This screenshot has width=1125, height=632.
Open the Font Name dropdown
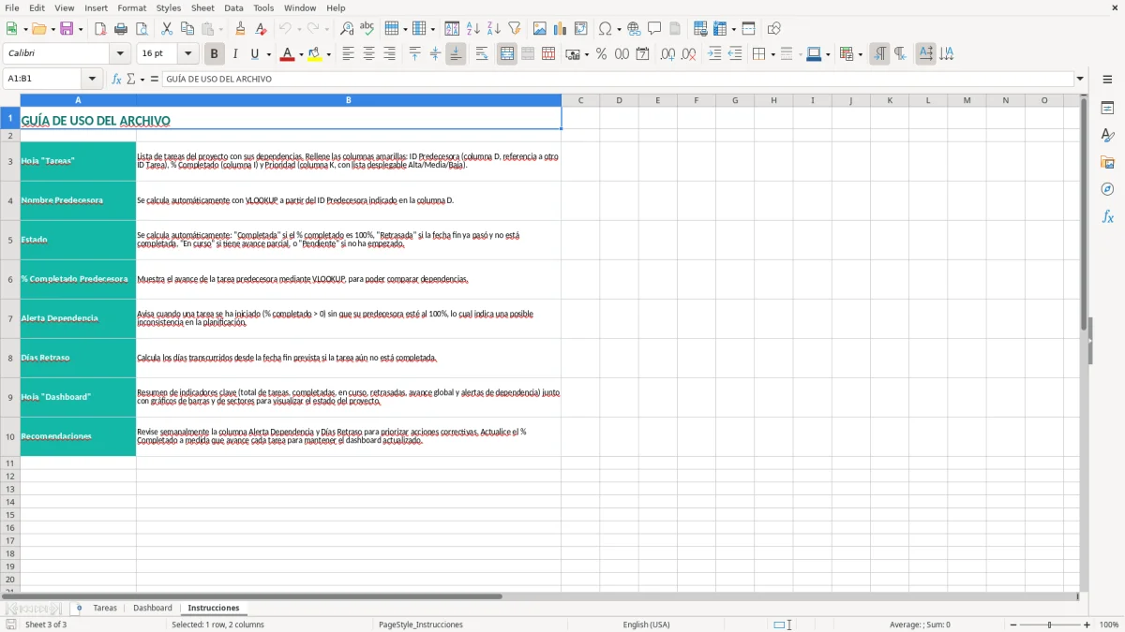[120, 54]
